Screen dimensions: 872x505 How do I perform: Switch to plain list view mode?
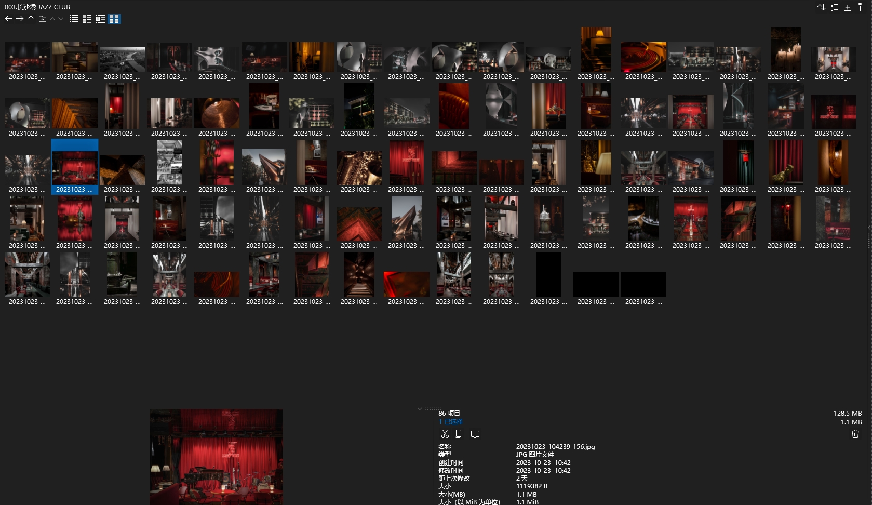pos(74,19)
